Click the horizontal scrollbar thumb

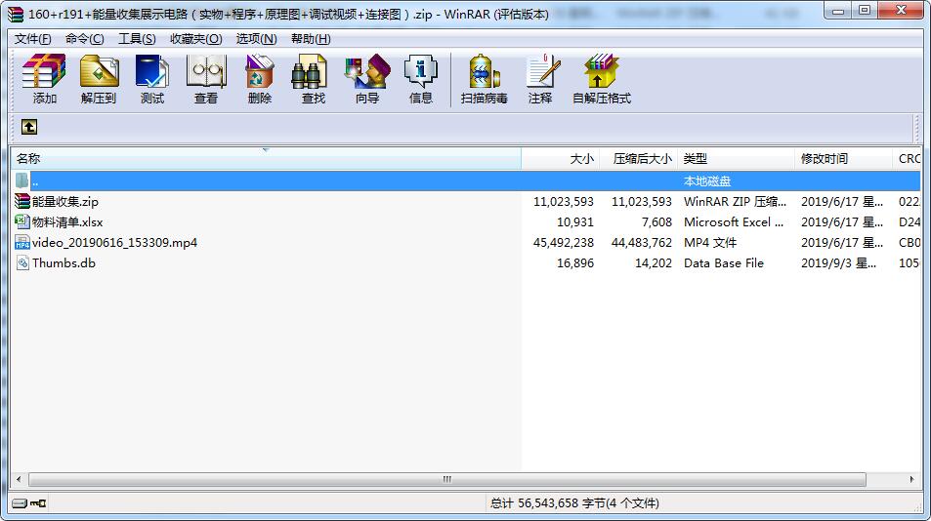(x=447, y=479)
